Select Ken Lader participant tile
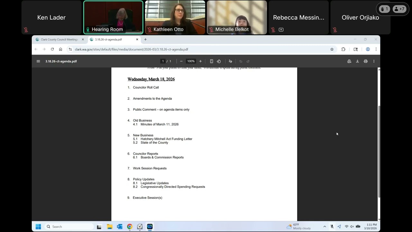Screen dimensions: 412x232 [x=51, y=17]
